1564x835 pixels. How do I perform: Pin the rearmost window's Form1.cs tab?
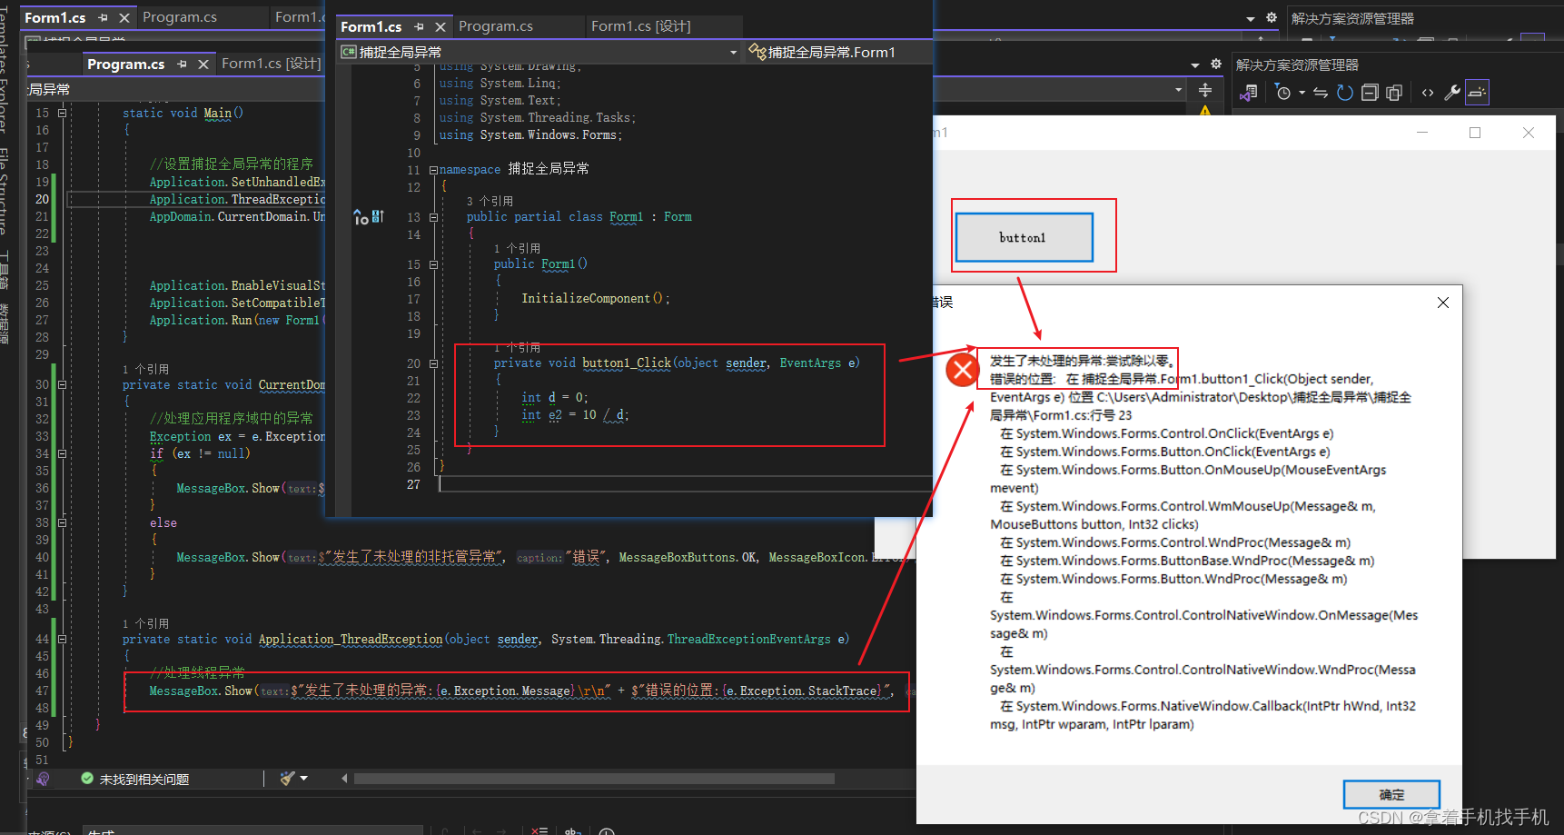pyautogui.click(x=103, y=18)
